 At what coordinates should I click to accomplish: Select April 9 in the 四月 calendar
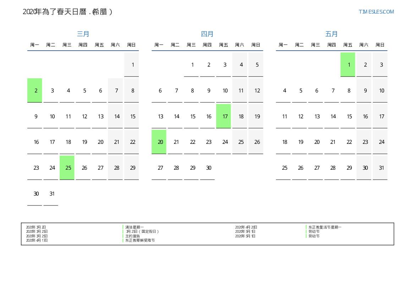[207, 90]
